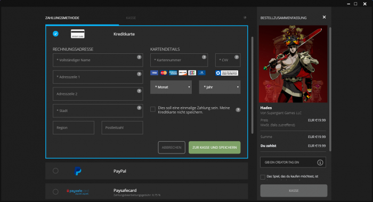This screenshot has width=373, height=202.
Task: Focus the Adresszeile 1 input field
Action: 98,77
